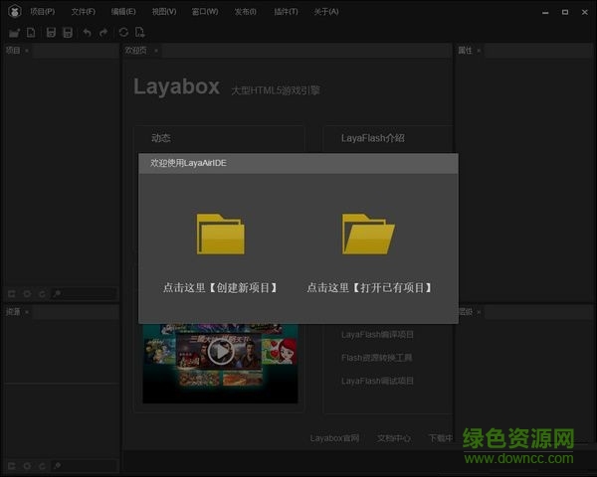Click the create new project folder icon
Viewport: 597px width, 477px height.
221,234
